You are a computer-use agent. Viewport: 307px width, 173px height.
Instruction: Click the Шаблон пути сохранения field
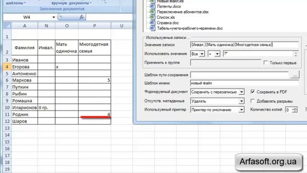tap(239, 75)
